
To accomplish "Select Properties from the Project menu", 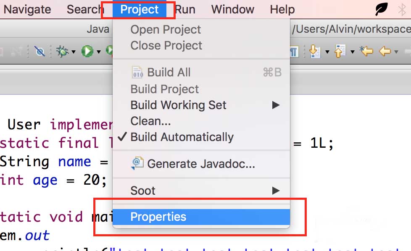I will pyautogui.click(x=158, y=217).
